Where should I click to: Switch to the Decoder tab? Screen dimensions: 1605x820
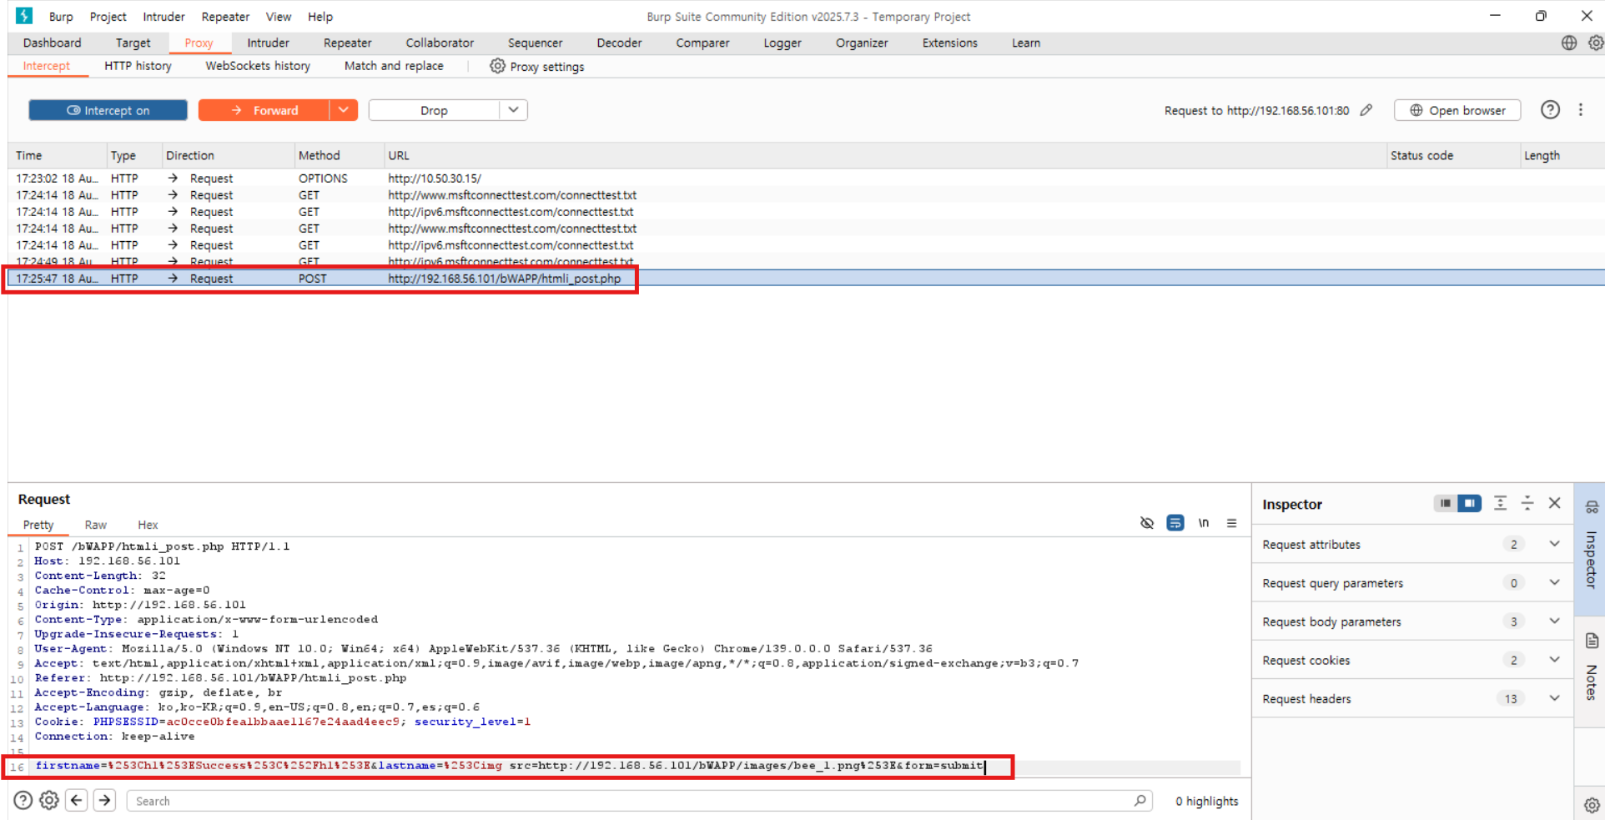620,43
